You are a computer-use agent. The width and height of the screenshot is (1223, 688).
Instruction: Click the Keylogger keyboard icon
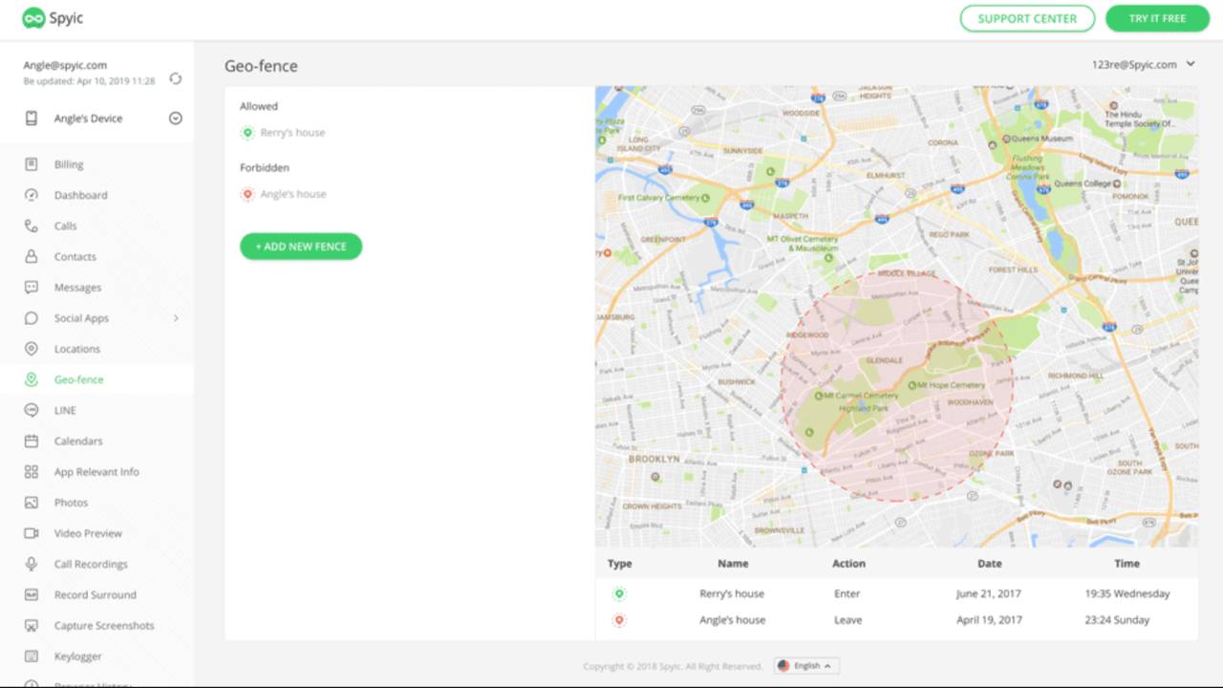tap(32, 656)
